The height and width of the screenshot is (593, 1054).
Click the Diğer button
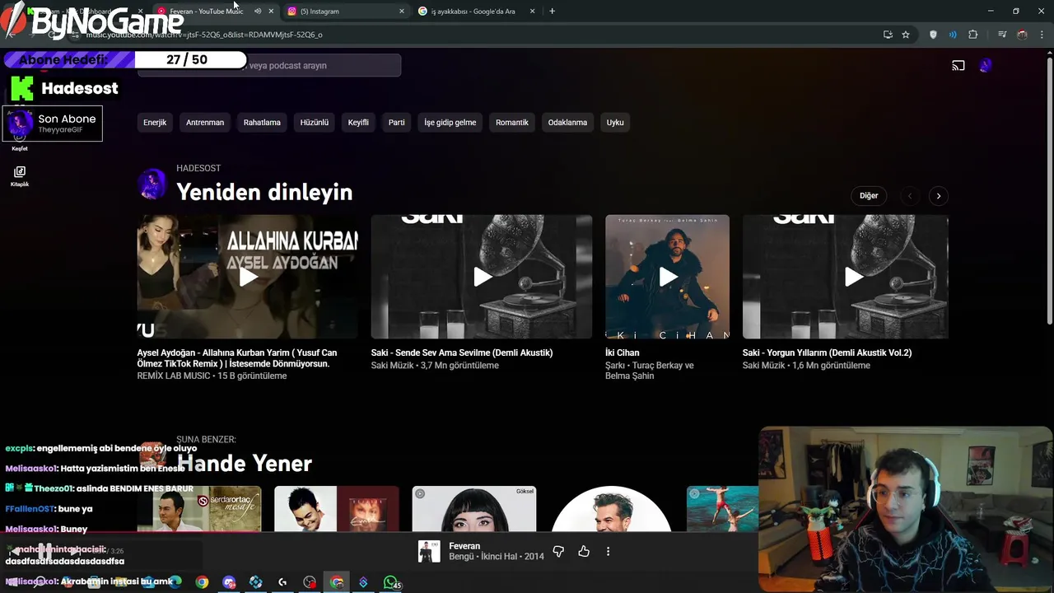pyautogui.click(x=869, y=196)
